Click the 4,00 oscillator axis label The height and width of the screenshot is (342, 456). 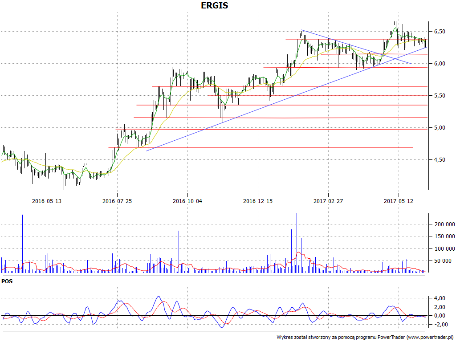coord(440,298)
